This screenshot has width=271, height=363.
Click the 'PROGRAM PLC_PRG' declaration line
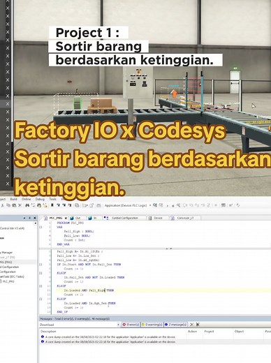click(70, 223)
